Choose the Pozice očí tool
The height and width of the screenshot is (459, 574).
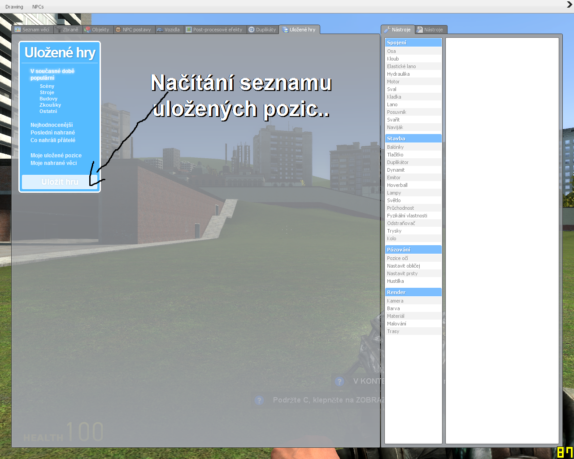pyautogui.click(x=413, y=258)
